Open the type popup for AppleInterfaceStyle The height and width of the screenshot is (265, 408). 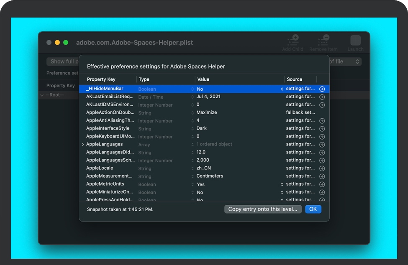point(192,129)
